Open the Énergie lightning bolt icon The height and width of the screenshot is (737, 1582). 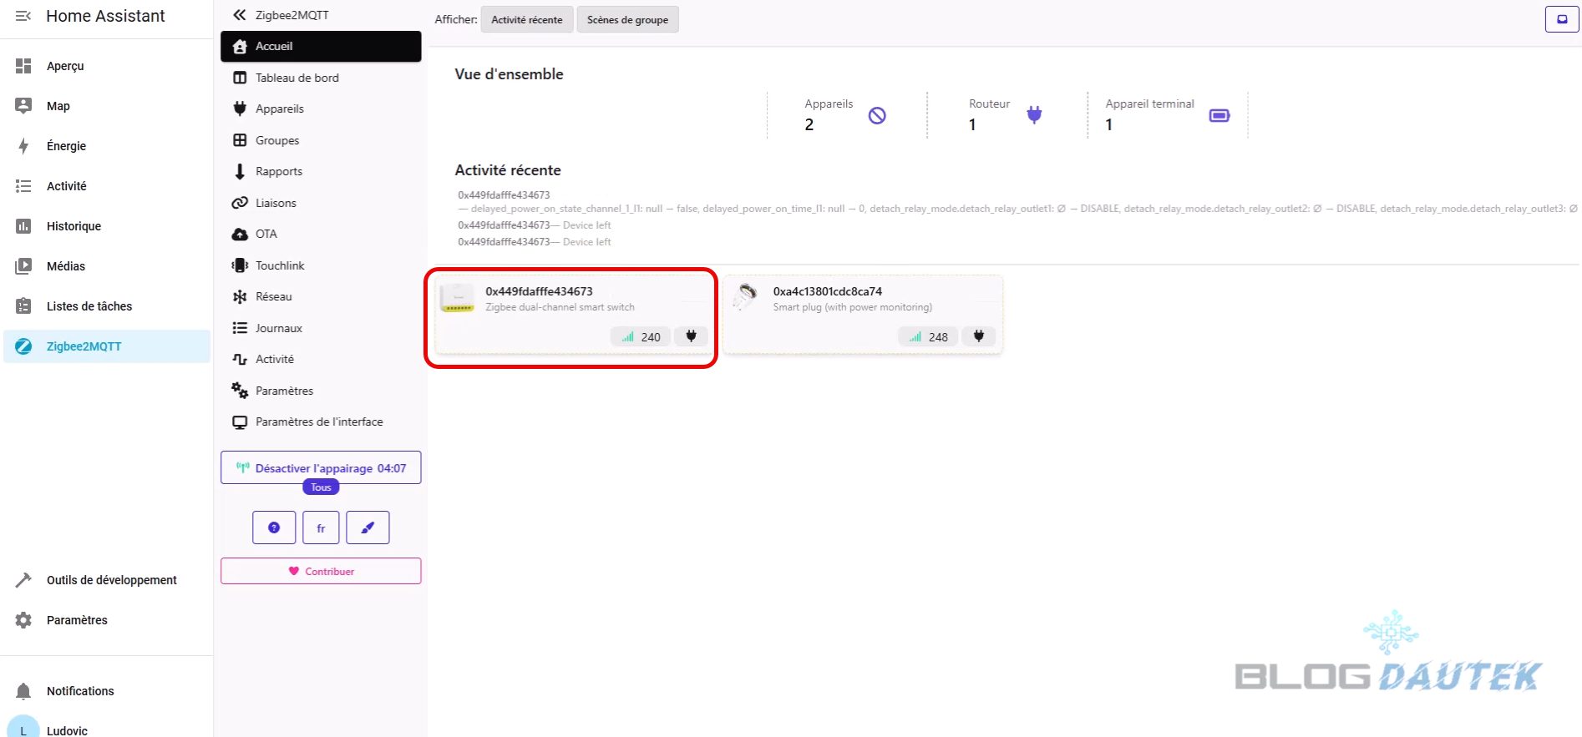[x=23, y=146]
